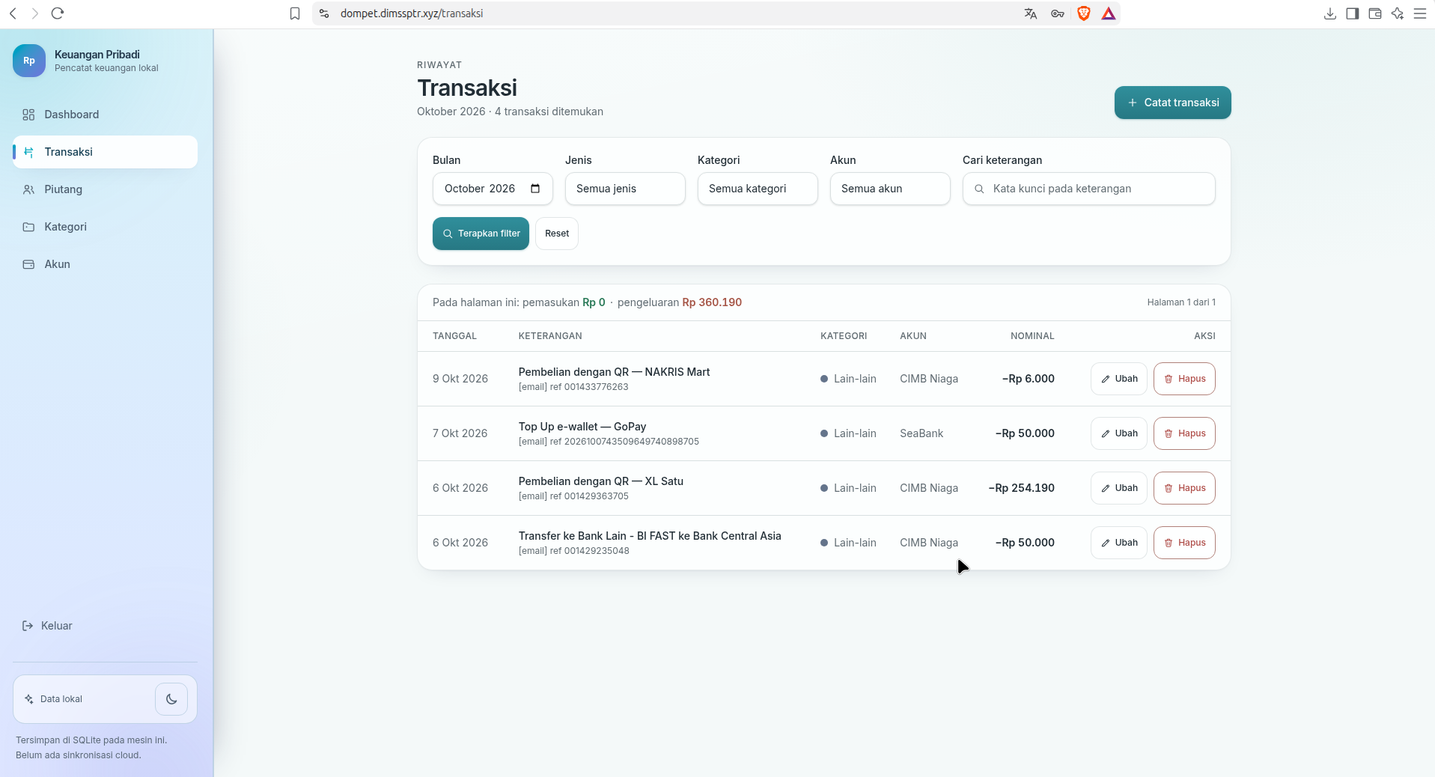The height and width of the screenshot is (777, 1435).
Task: Click the Rp app logo
Action: (29, 61)
